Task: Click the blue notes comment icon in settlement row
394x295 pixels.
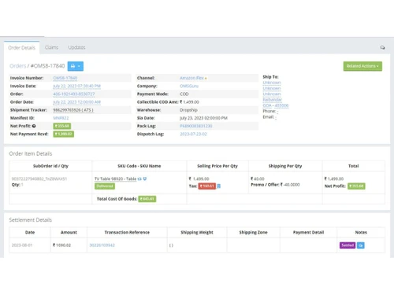Action: click(361, 245)
